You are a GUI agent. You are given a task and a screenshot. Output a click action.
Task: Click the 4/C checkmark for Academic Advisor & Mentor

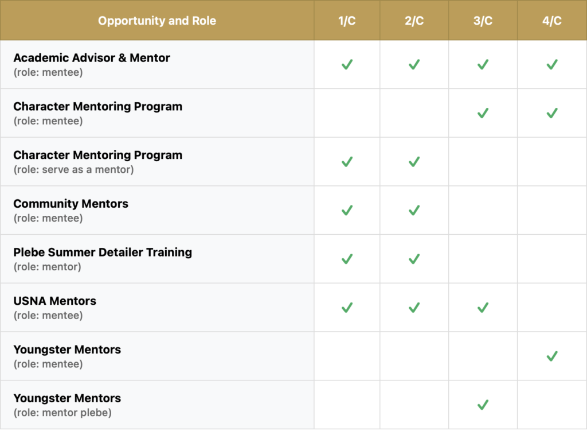(x=551, y=65)
